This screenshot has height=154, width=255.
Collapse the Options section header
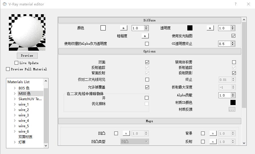(149, 52)
